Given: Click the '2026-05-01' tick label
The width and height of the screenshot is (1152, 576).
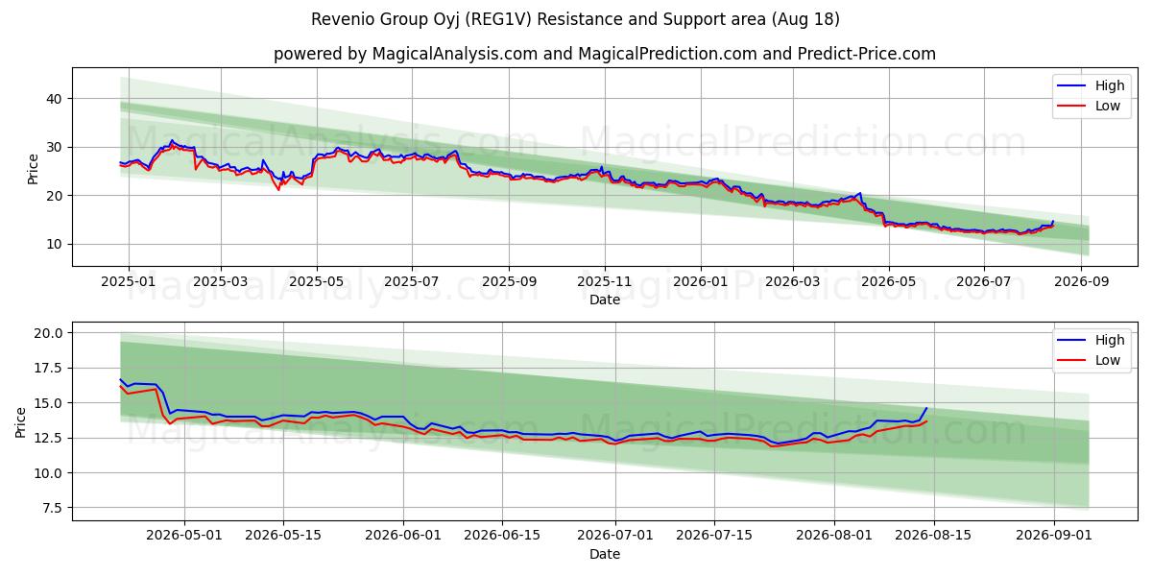Looking at the screenshot, I should 184,536.
